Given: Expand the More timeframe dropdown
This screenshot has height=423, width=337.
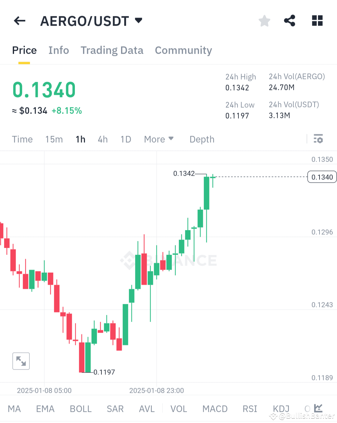Looking at the screenshot, I should 159,139.
